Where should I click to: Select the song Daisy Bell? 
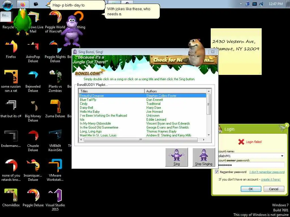(x=86, y=108)
